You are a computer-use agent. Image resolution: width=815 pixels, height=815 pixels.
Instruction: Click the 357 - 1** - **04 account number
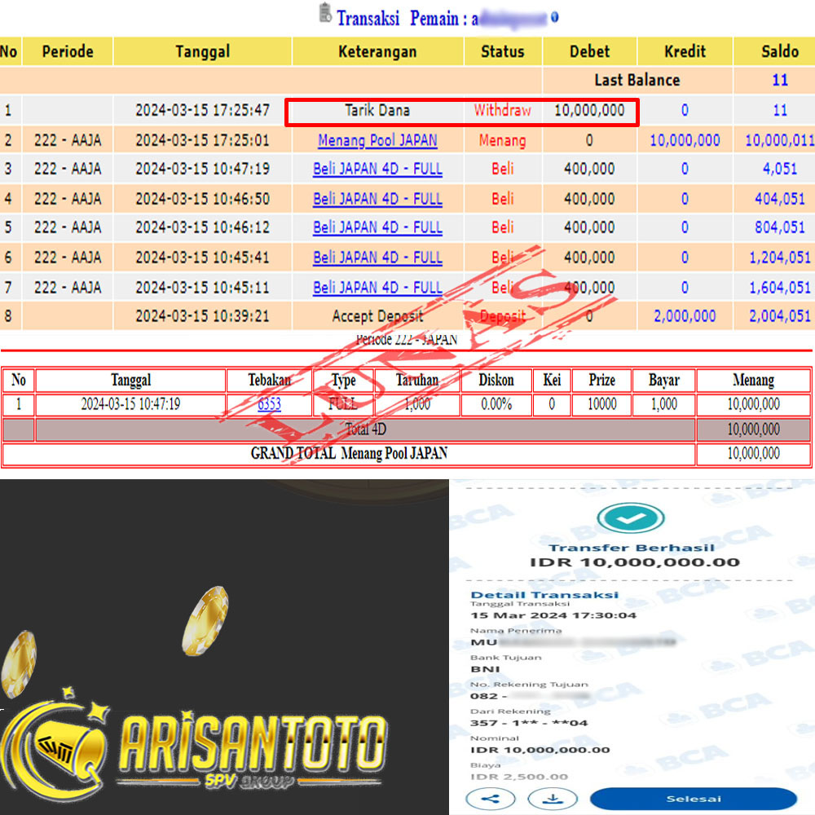[529, 723]
